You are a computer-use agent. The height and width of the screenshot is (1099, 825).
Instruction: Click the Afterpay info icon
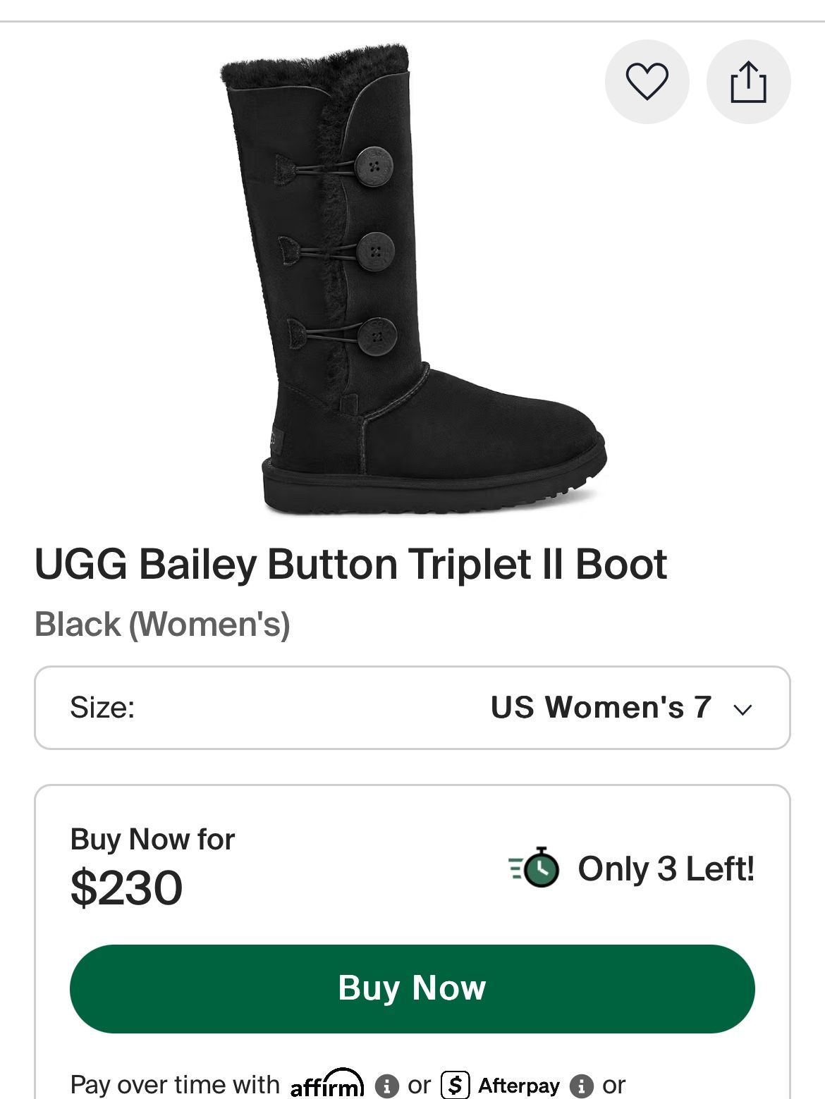pos(582,1086)
